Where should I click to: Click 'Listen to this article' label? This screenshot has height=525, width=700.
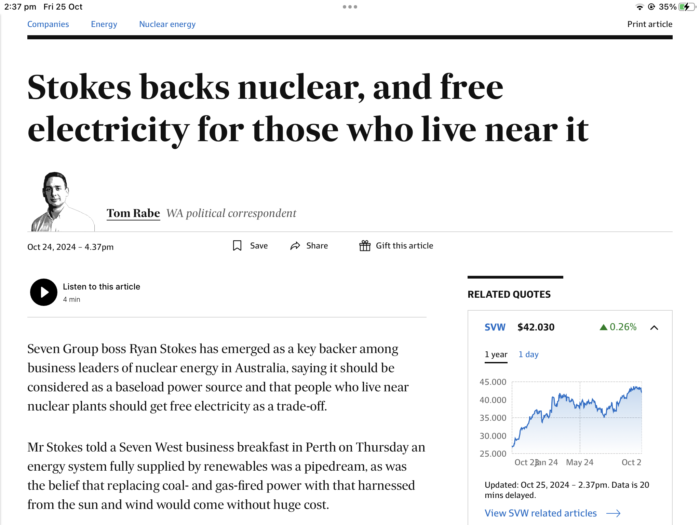pos(102,286)
